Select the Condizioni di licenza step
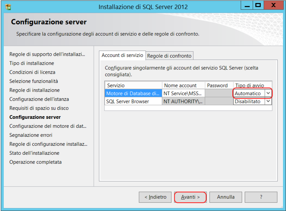 pos(32,72)
